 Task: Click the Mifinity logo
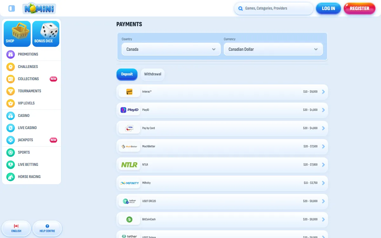pyautogui.click(x=129, y=183)
